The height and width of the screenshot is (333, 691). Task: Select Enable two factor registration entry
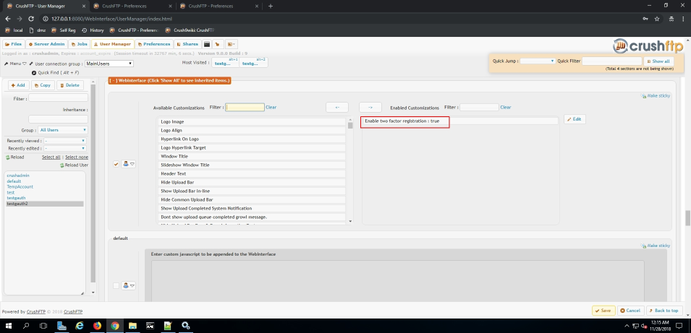(x=459, y=121)
